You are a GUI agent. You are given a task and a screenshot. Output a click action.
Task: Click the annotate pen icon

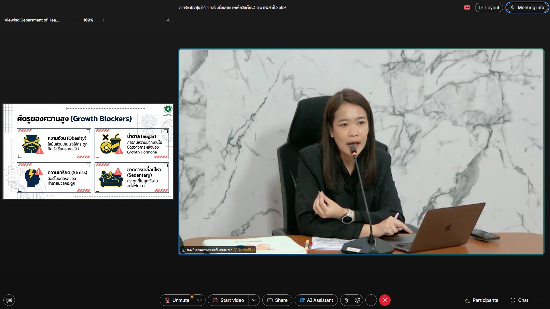pyautogui.click(x=168, y=20)
